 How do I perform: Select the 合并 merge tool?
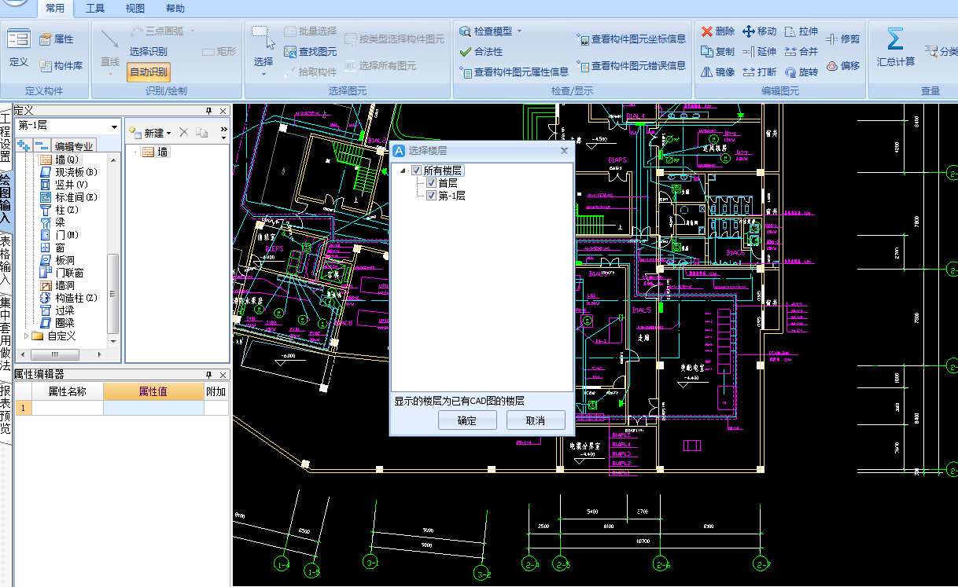(x=801, y=52)
